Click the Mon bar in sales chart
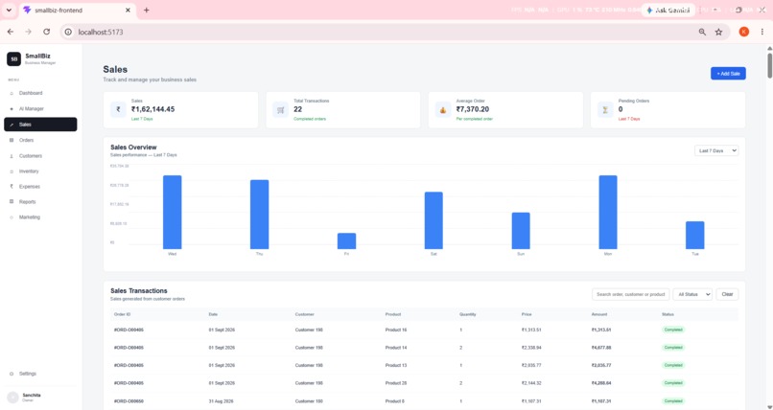The image size is (773, 410). 608,212
